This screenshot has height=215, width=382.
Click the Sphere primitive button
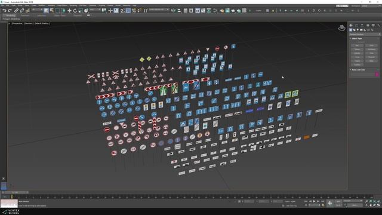click(357, 49)
